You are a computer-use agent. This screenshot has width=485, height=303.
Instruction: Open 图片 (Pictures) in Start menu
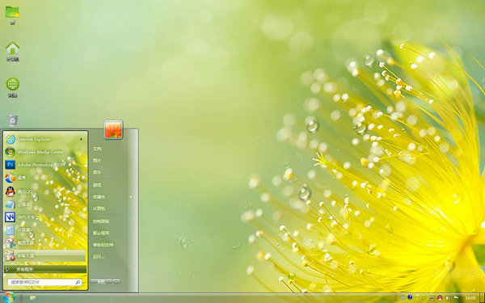pyautogui.click(x=97, y=161)
